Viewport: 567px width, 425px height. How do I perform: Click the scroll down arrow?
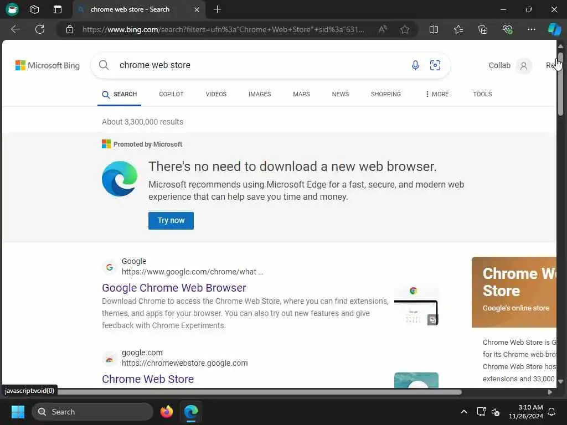560,381
